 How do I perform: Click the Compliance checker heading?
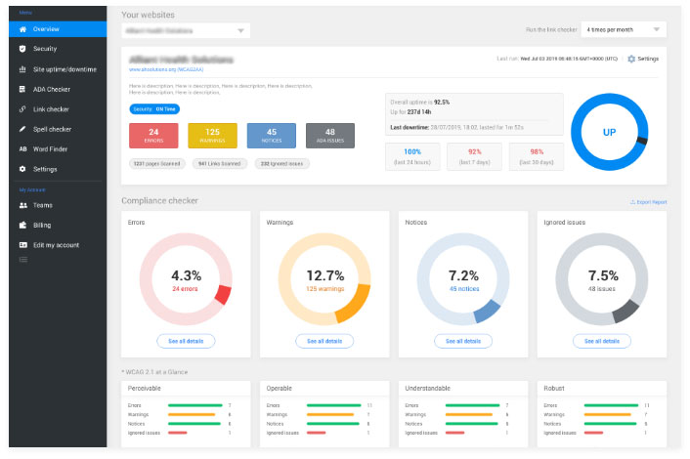[159, 200]
